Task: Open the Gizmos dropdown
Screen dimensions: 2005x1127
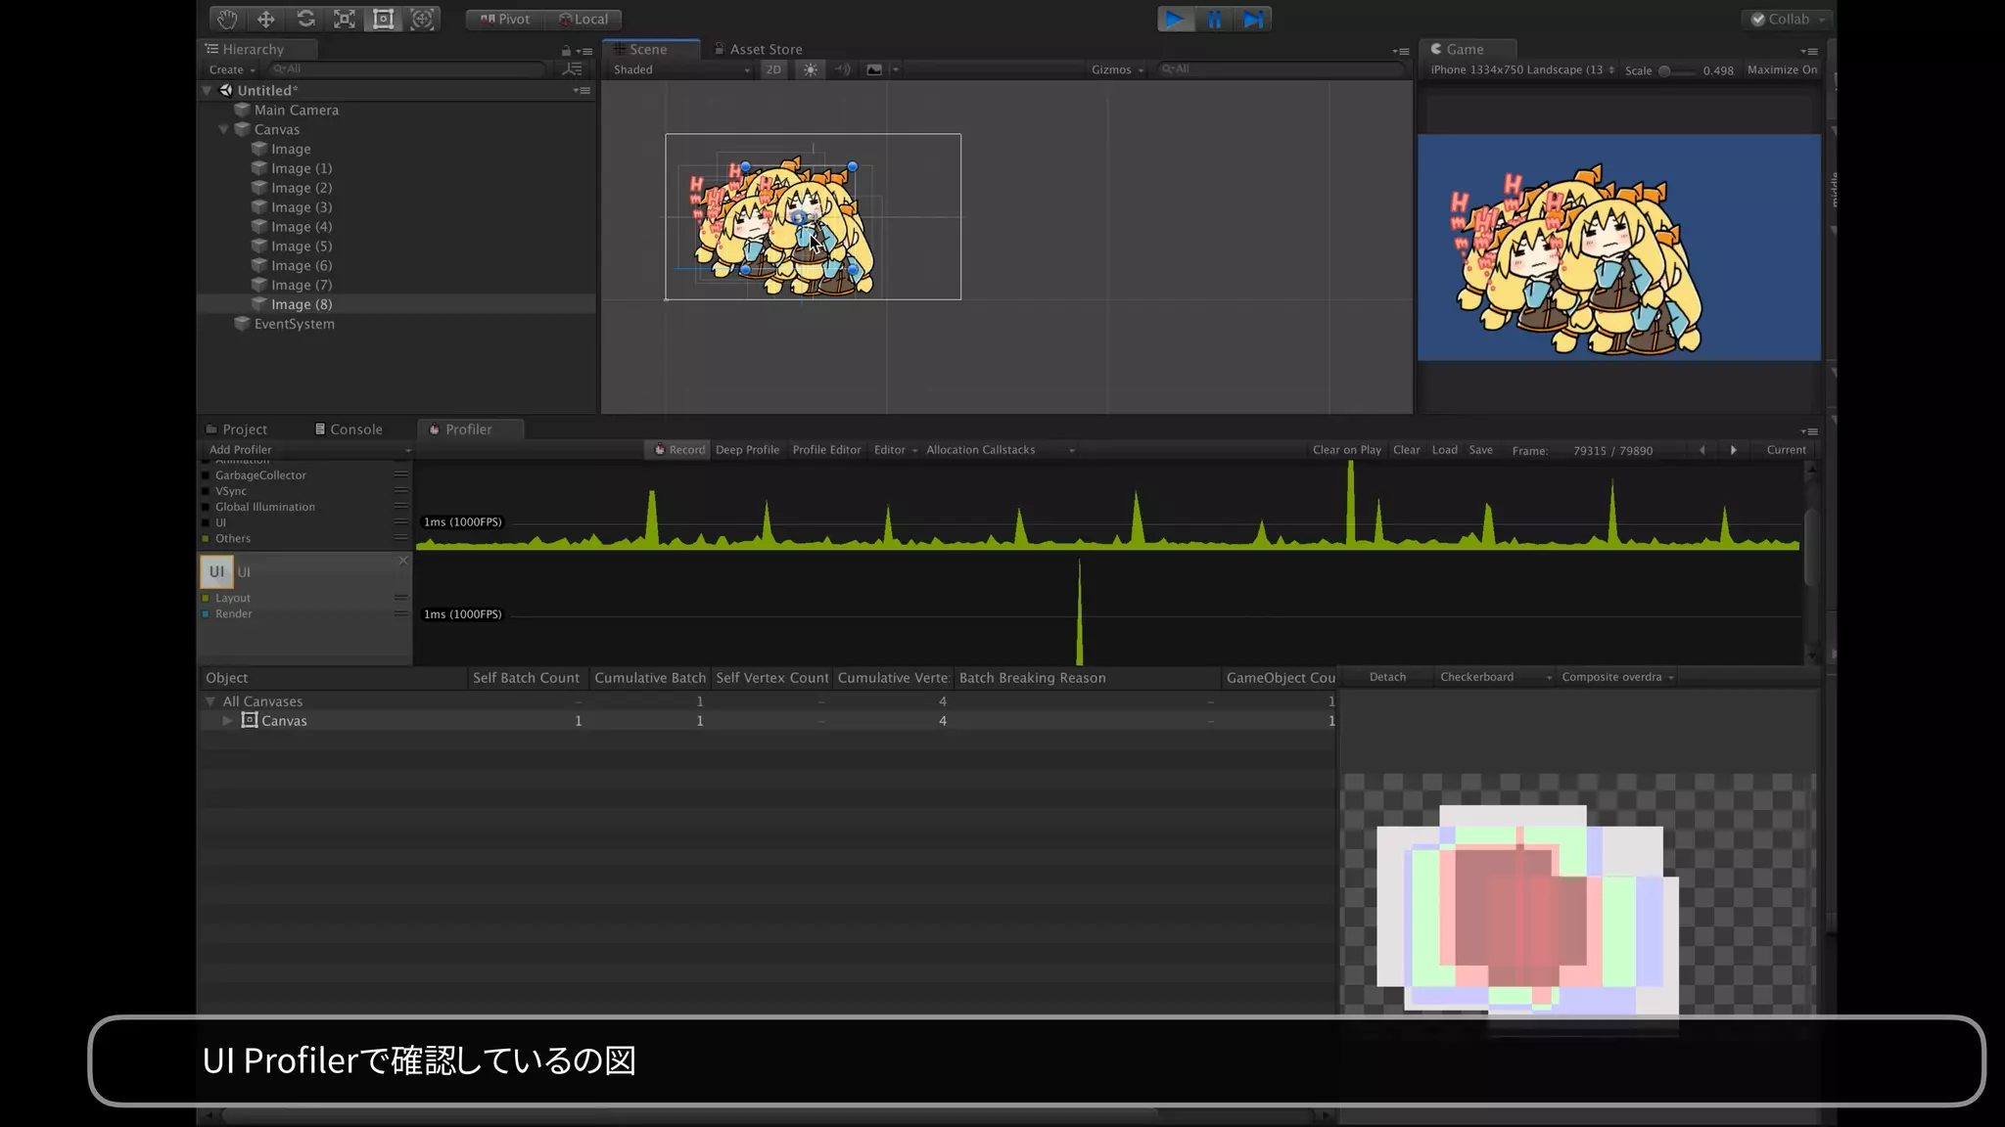Action: pos(1117,69)
